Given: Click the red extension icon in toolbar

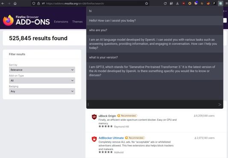Looking at the screenshot, I should [184, 3].
